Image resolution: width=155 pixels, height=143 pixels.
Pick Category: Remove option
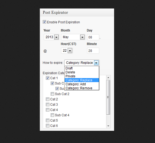pyautogui.click(x=82, y=88)
